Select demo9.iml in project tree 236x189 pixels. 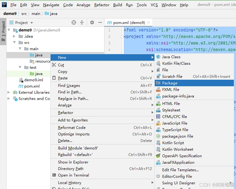tap(33, 80)
